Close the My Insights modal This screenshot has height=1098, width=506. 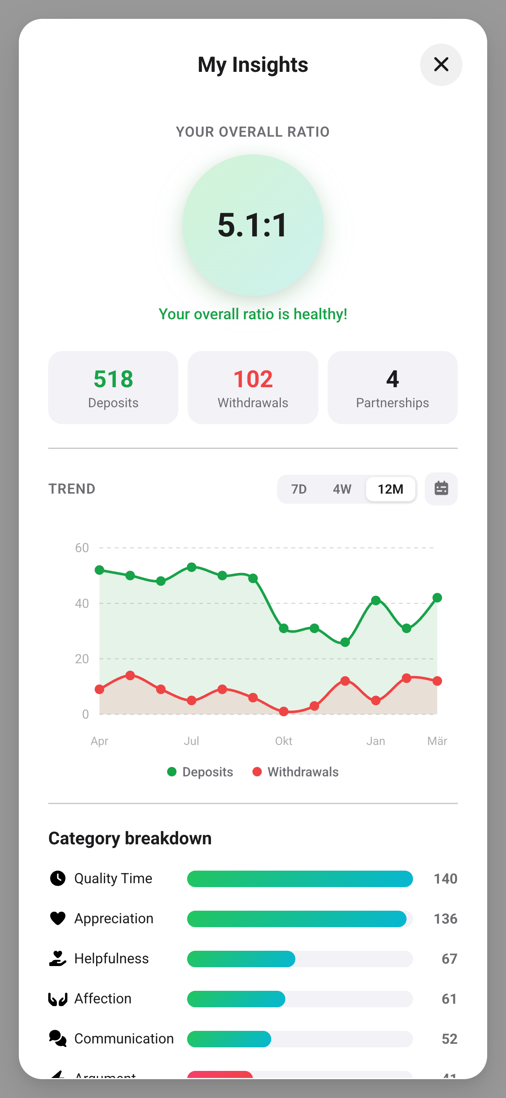tap(441, 65)
